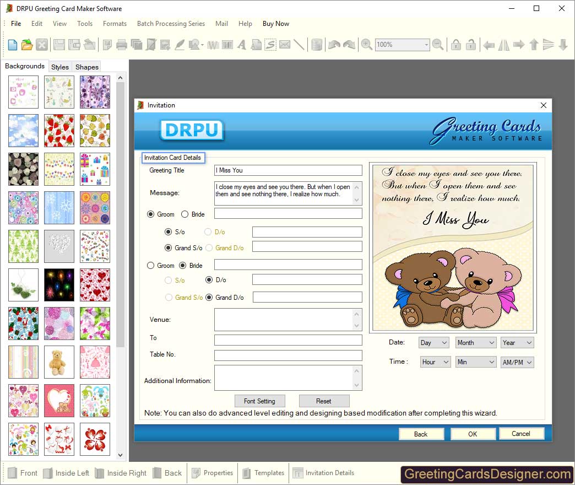Click the redo arrow toolbar icon

pyautogui.click(x=349, y=45)
